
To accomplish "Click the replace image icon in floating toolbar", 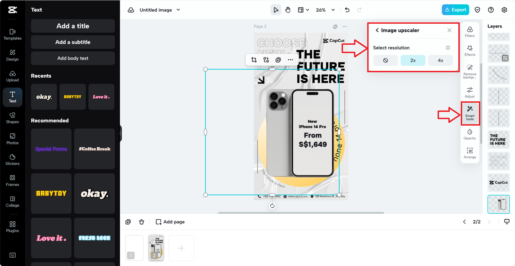I will [x=266, y=60].
